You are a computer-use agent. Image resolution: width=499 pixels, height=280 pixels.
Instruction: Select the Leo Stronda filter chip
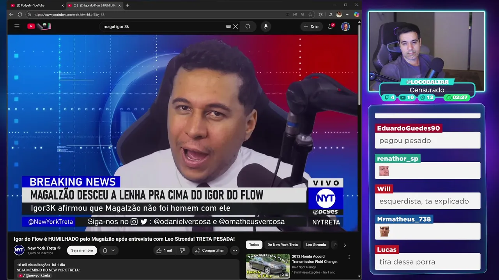pyautogui.click(x=316, y=245)
